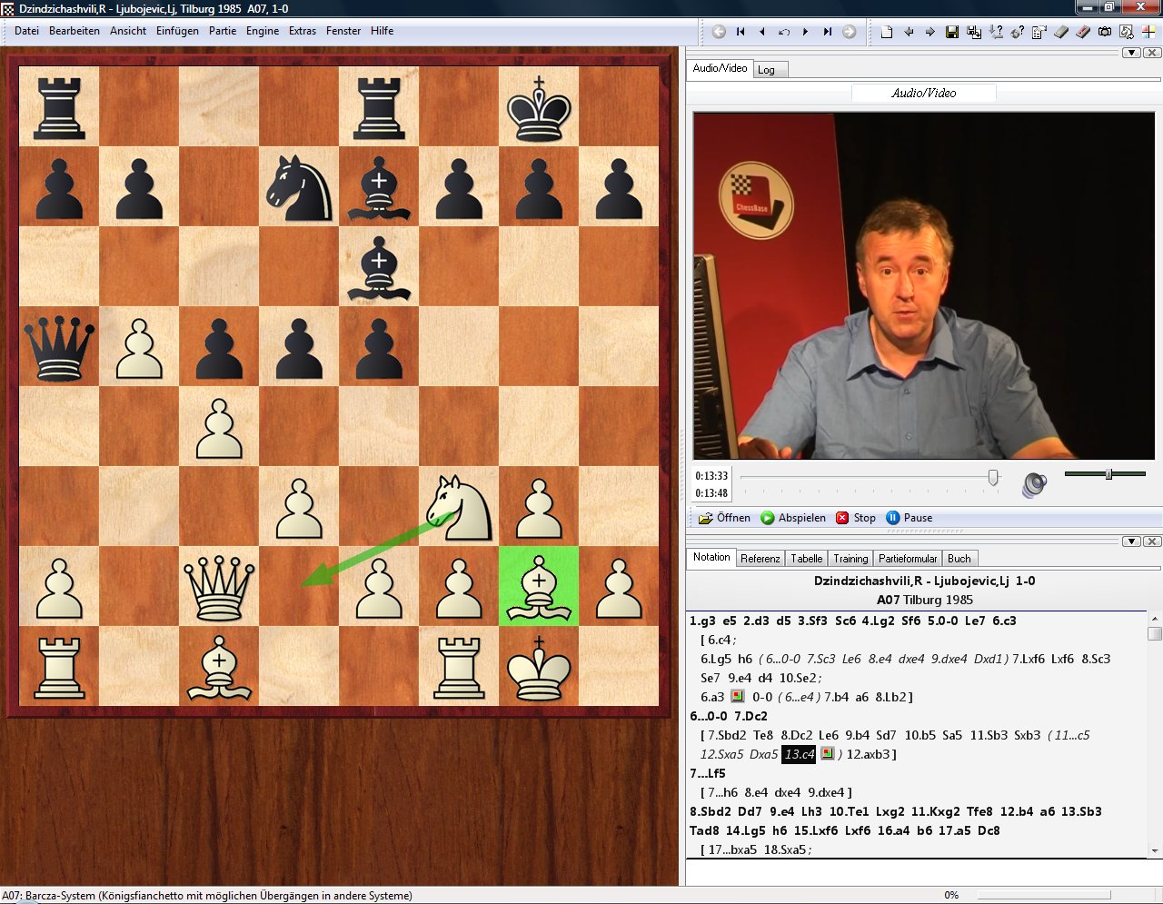Click the camera snapshot icon

coord(1104,32)
